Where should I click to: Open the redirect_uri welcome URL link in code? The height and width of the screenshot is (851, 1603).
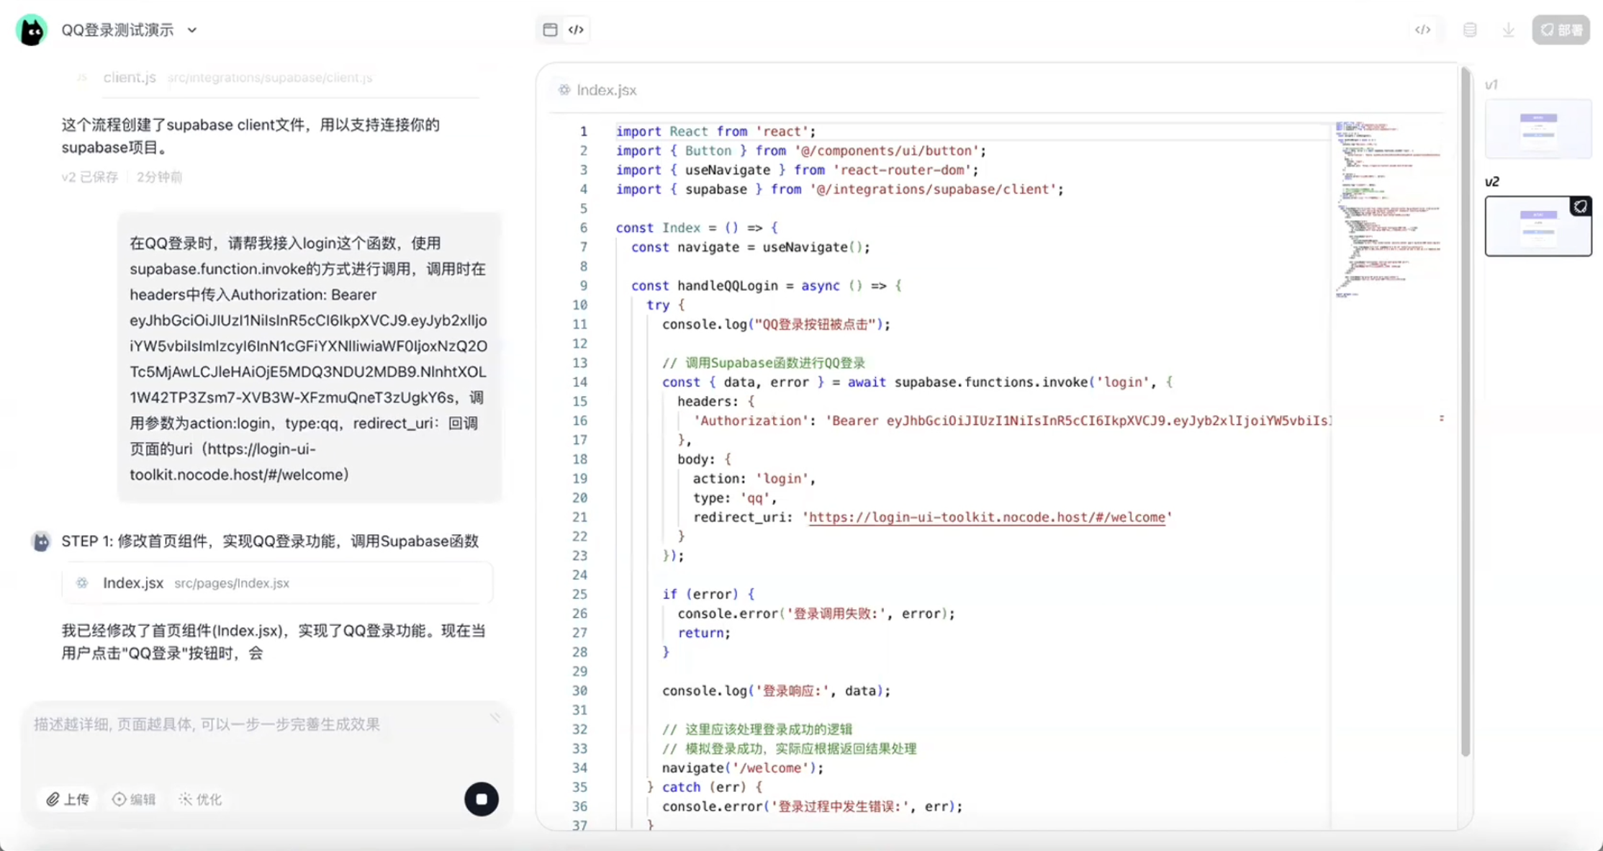[987, 517]
